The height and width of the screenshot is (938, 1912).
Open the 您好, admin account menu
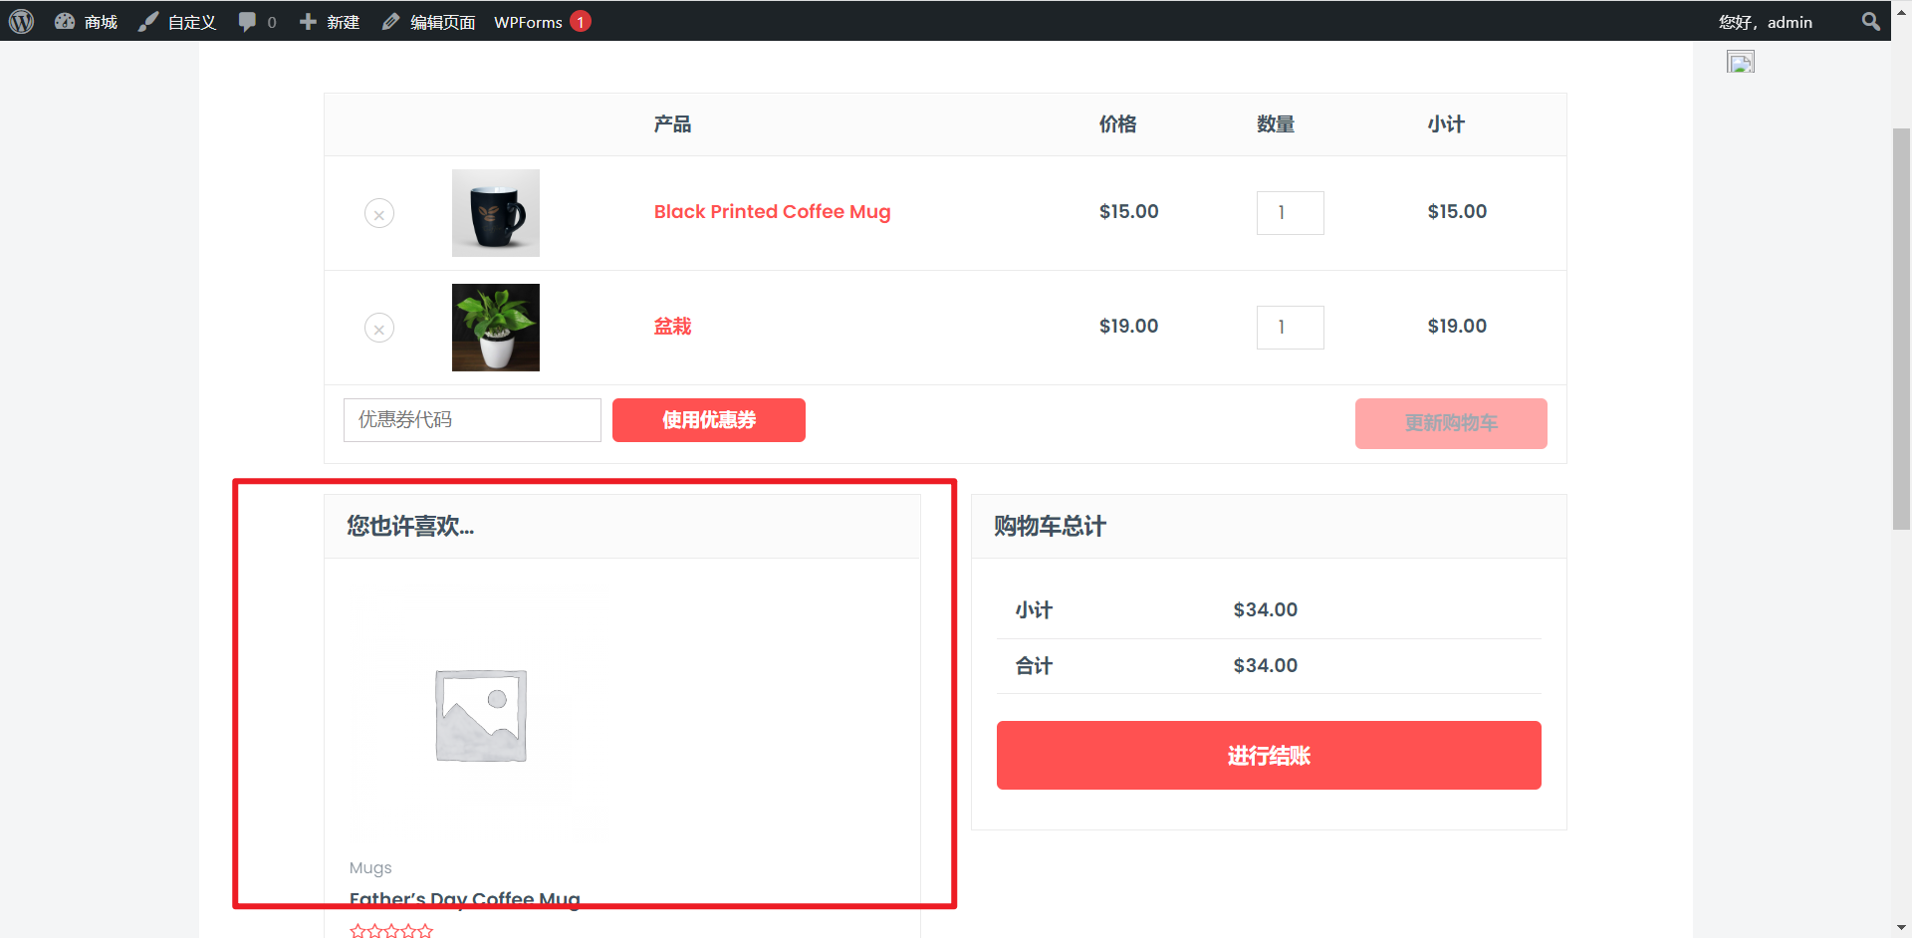coord(1765,22)
